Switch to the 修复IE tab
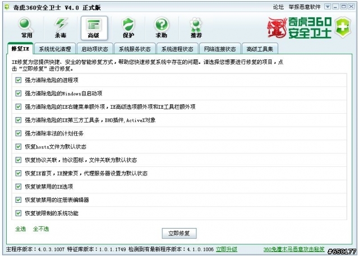 [20, 49]
